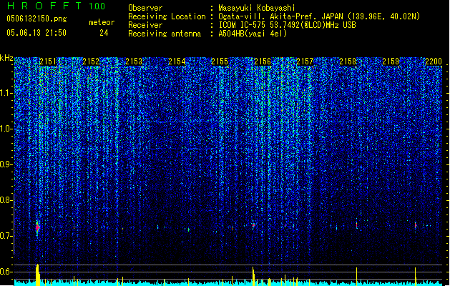Click the A504HB(yagi 4el) antenna text
450x286 pixels.
(x=253, y=34)
